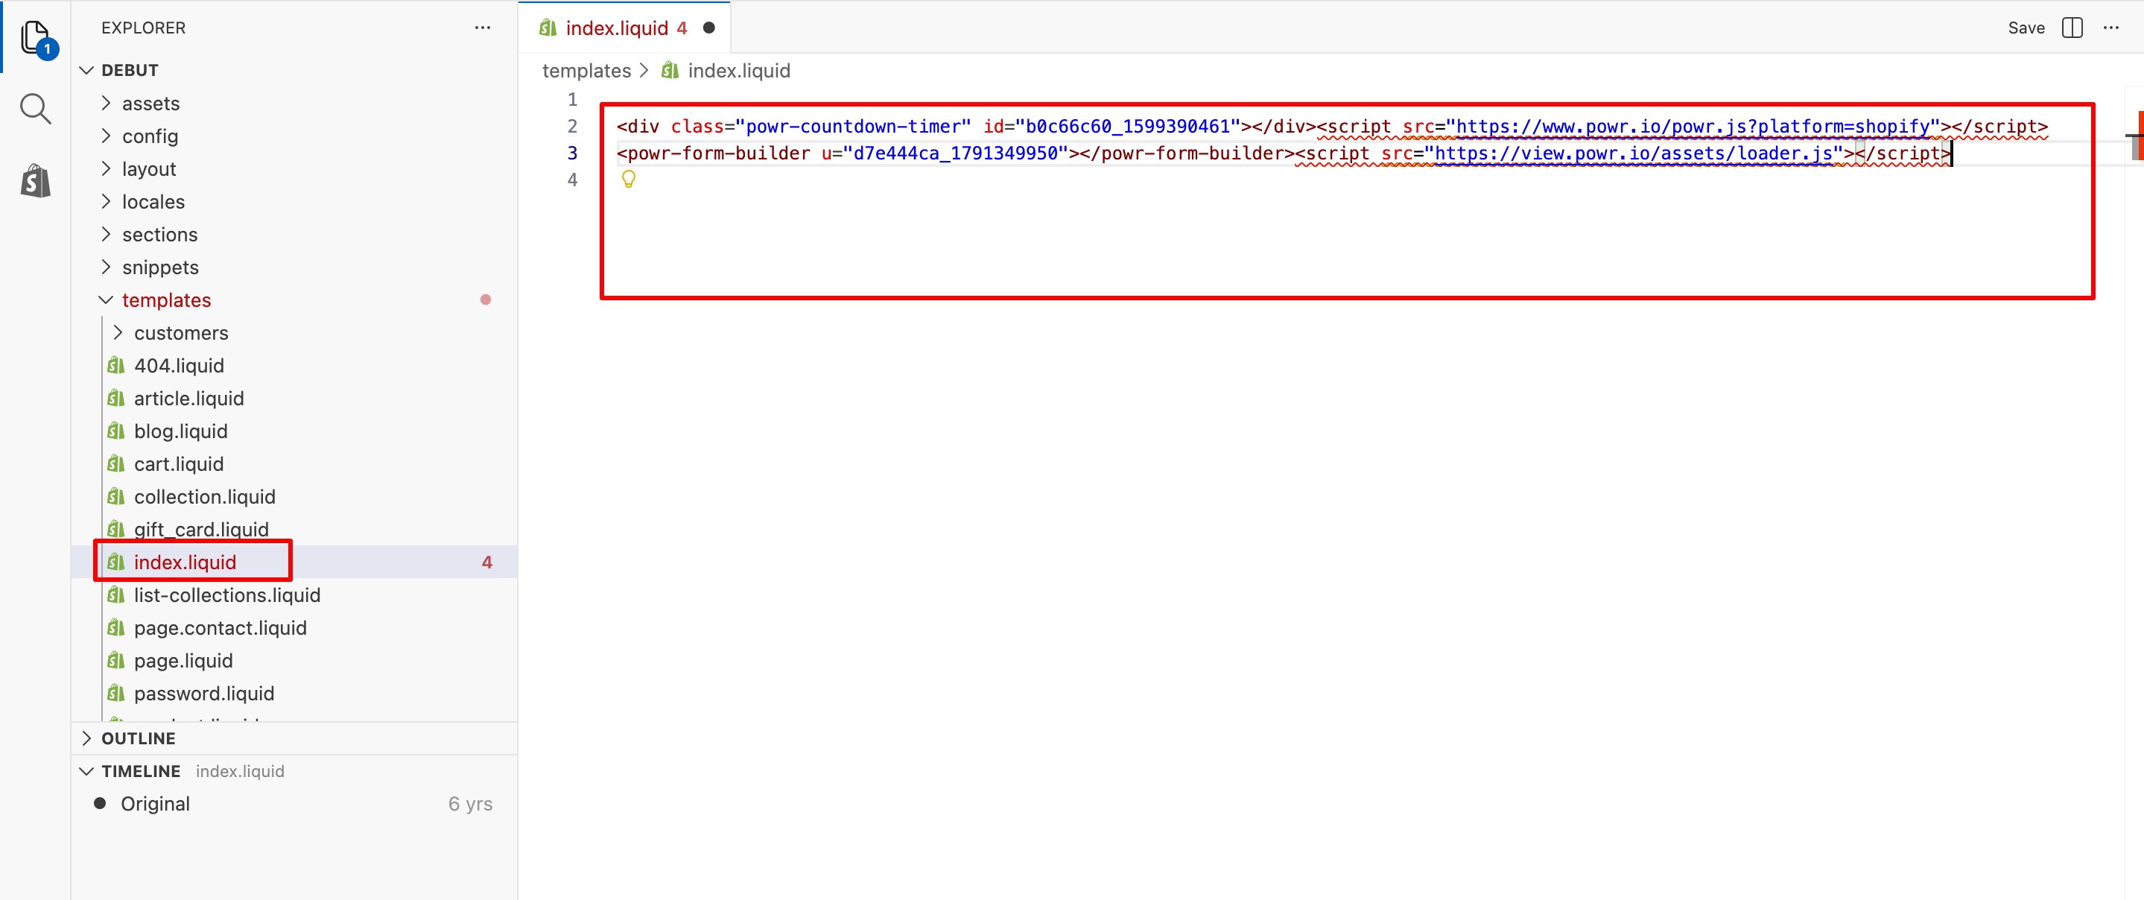Open Explorer more actions ellipsis
This screenshot has width=2144, height=900.
pyautogui.click(x=482, y=28)
